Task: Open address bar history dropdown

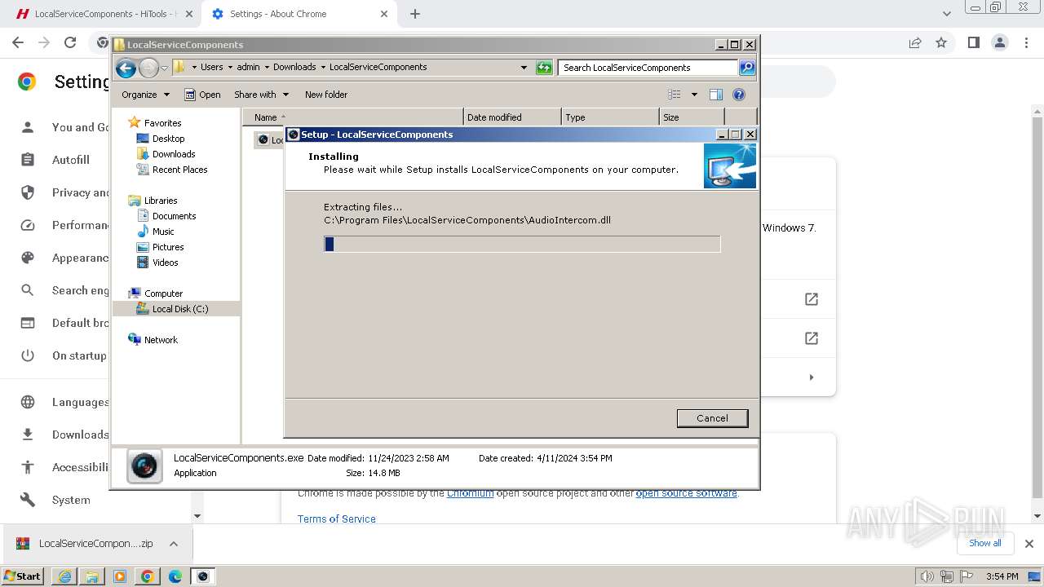Action: tap(524, 68)
